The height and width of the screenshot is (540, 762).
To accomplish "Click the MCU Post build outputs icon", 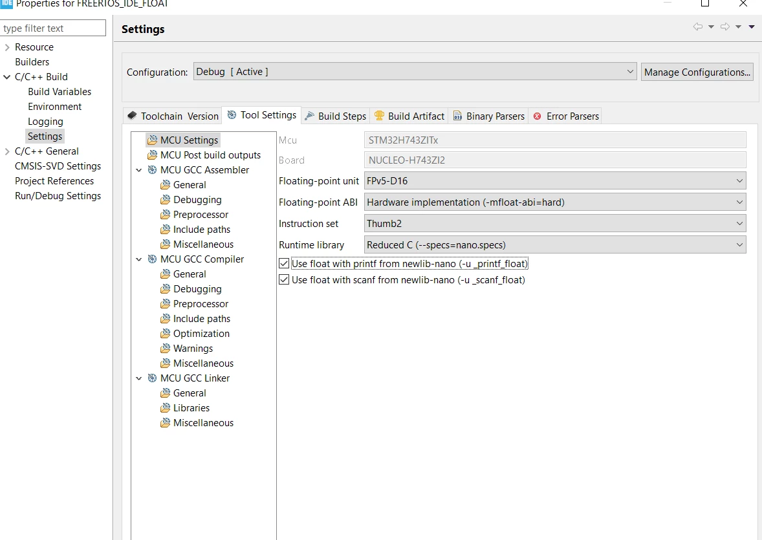I will (x=152, y=155).
